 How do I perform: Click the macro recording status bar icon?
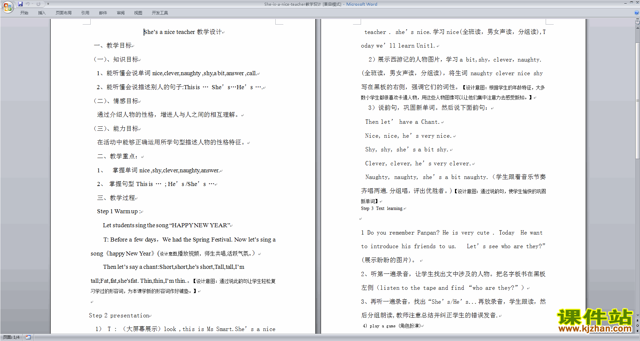point(28,337)
